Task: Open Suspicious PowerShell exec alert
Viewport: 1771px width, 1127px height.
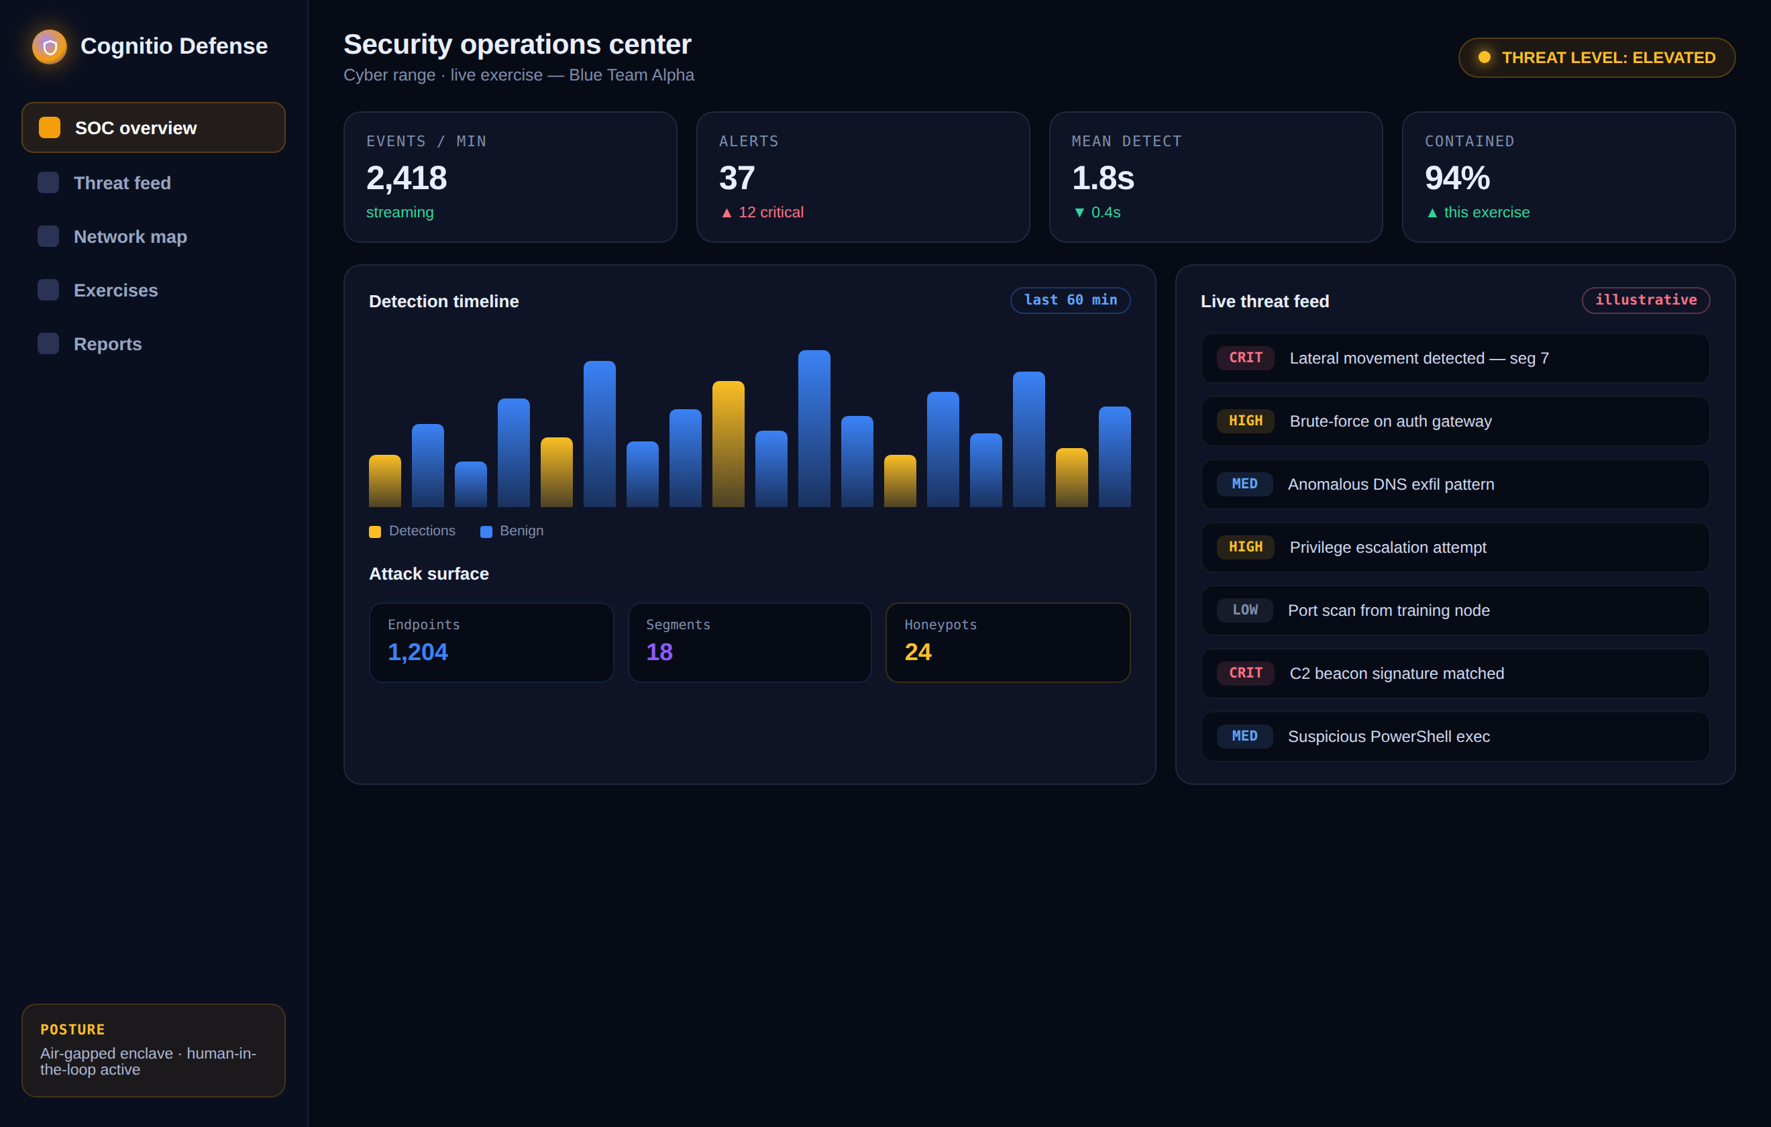Action: [x=1456, y=737]
